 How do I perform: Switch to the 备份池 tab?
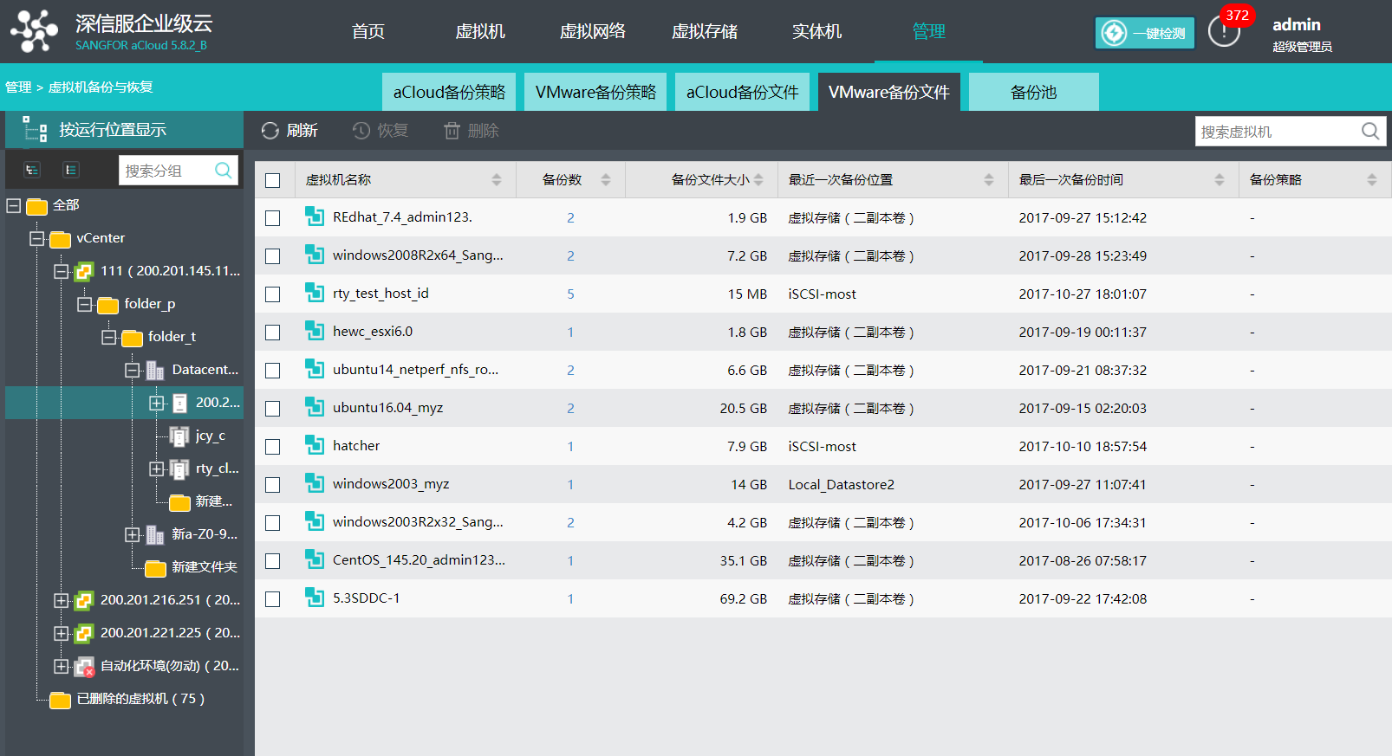coord(1034,92)
